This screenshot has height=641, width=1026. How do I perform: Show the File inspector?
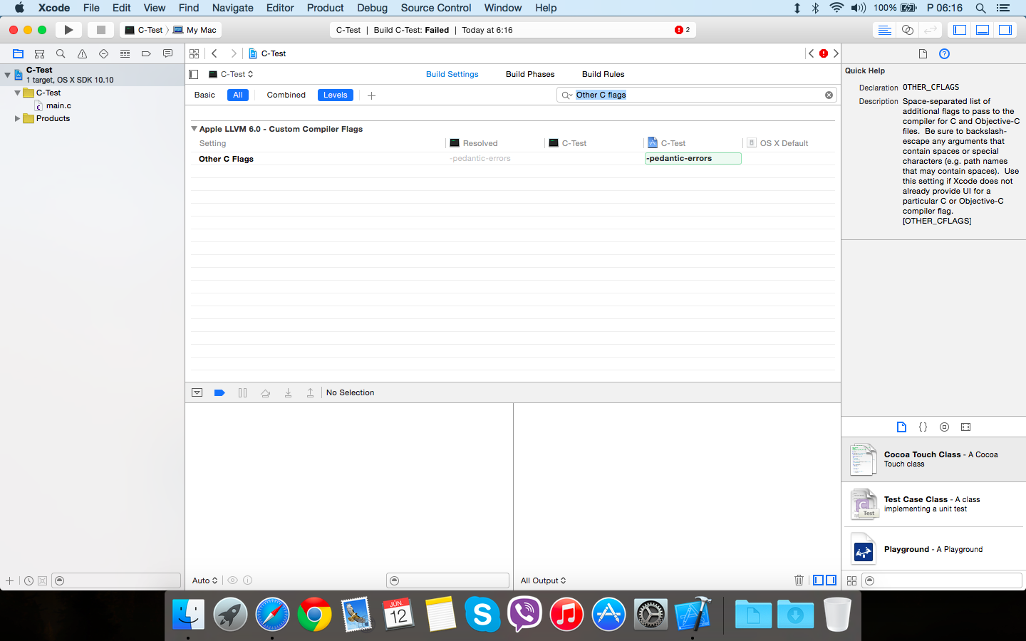[923, 53]
